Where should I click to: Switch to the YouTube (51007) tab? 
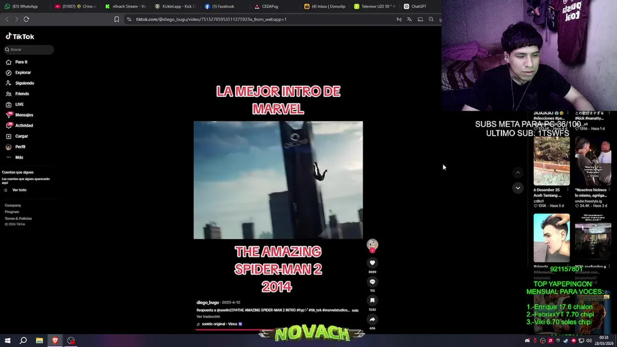[75, 6]
